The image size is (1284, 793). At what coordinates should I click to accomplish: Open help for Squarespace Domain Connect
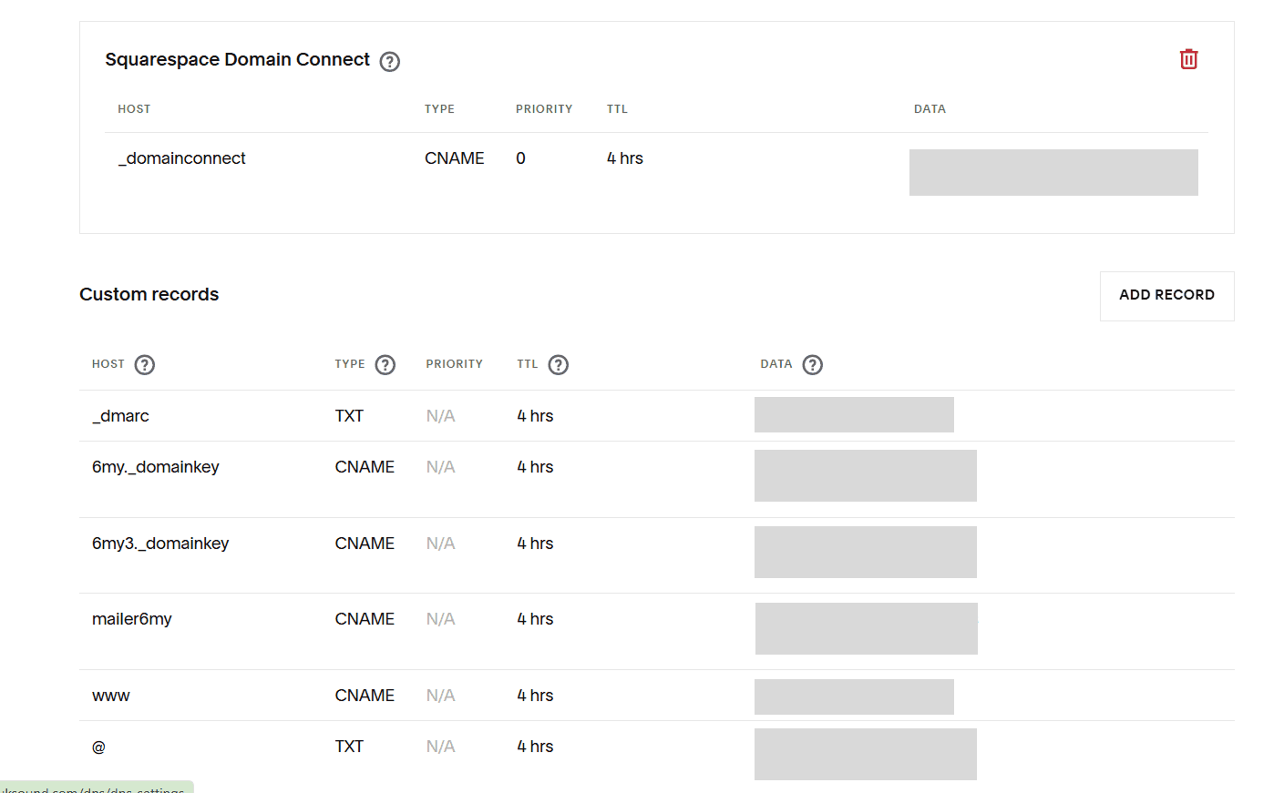coord(390,62)
